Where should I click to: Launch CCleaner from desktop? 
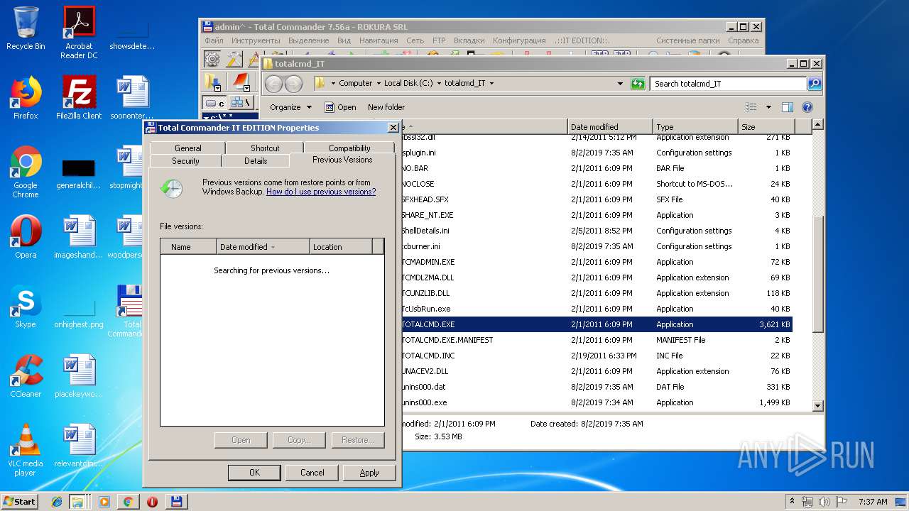(x=26, y=376)
